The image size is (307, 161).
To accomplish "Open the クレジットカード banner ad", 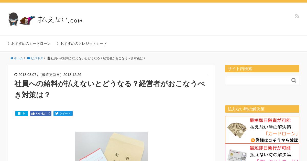I will pyautogui.click(x=262, y=152).
